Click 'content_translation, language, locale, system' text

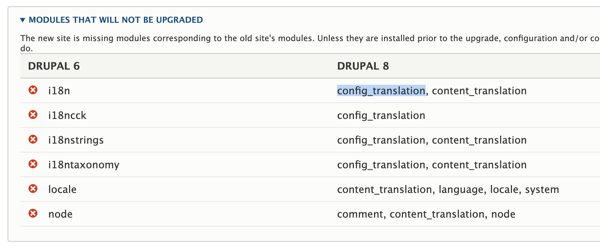coord(448,189)
